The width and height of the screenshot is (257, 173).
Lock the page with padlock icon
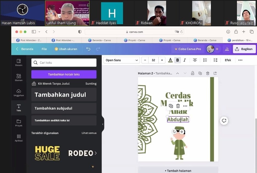coord(192,73)
